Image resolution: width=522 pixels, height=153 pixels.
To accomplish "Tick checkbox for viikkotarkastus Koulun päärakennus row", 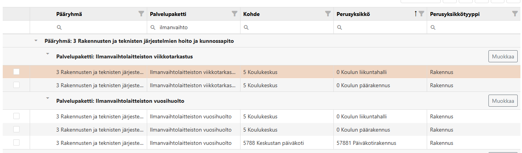I will click(16, 85).
